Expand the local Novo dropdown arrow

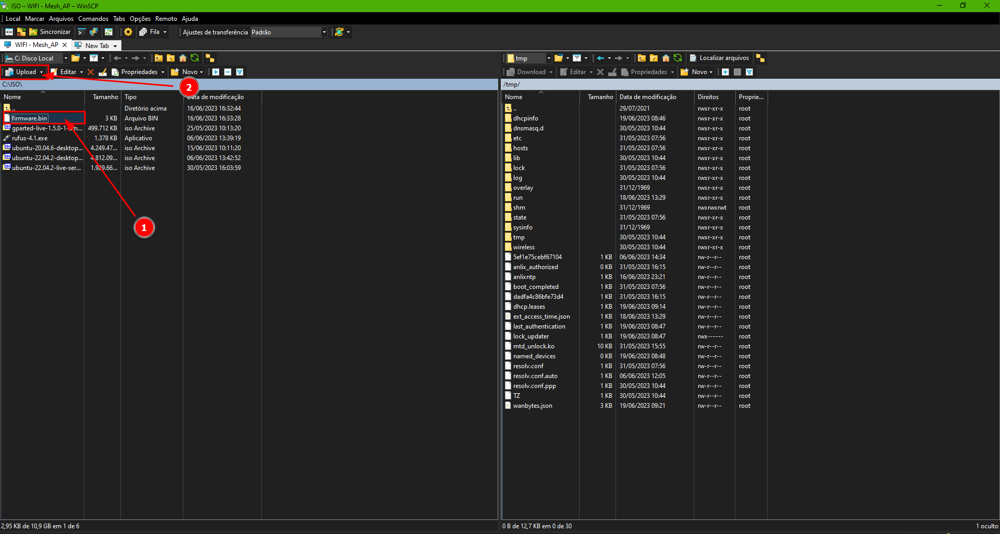pyautogui.click(x=201, y=72)
